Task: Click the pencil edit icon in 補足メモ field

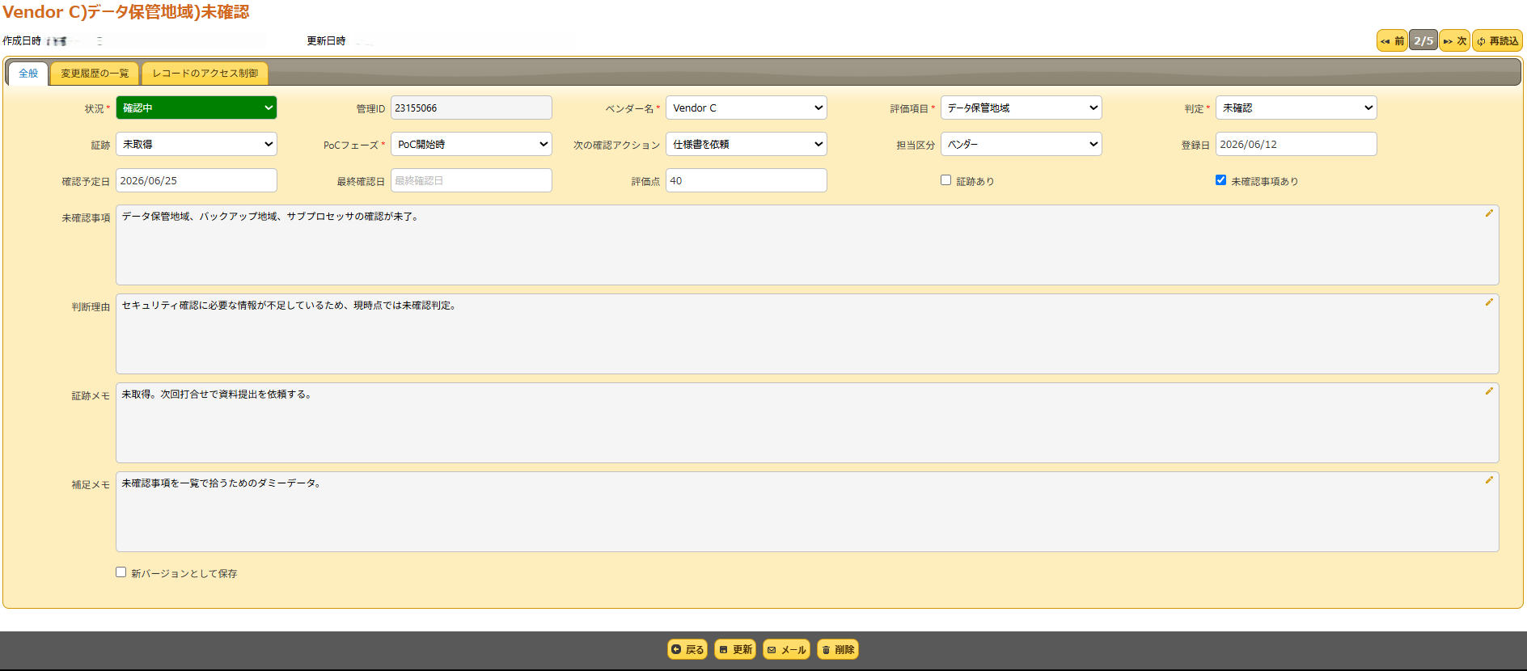Action: pos(1489,480)
